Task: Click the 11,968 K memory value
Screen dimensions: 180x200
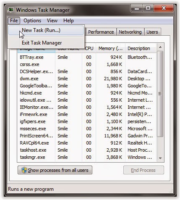Action: (113, 136)
